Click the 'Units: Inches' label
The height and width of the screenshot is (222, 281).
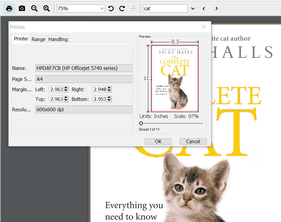153,116
